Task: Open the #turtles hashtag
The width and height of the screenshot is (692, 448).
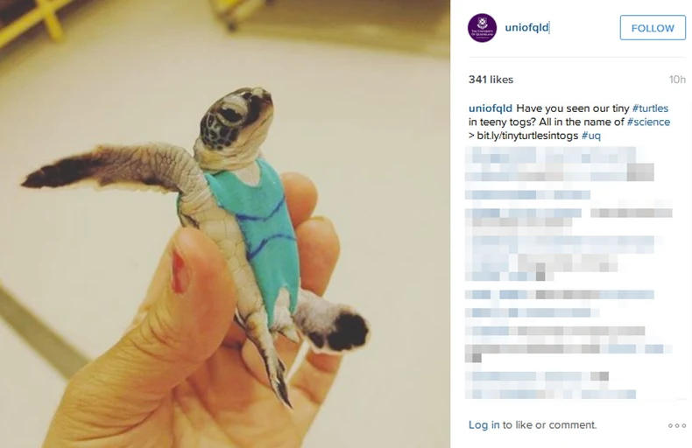Action: click(650, 108)
